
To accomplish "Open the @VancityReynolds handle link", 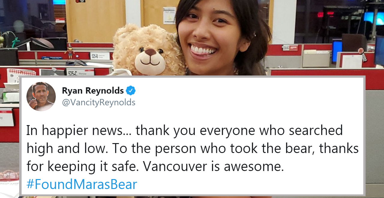I will [99, 103].
